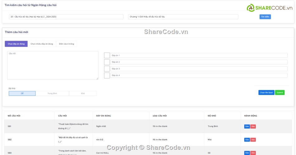Screen dimensions: 296x155
Task: Click the 'Tìm kiếm' search button
Action: coord(265,17)
